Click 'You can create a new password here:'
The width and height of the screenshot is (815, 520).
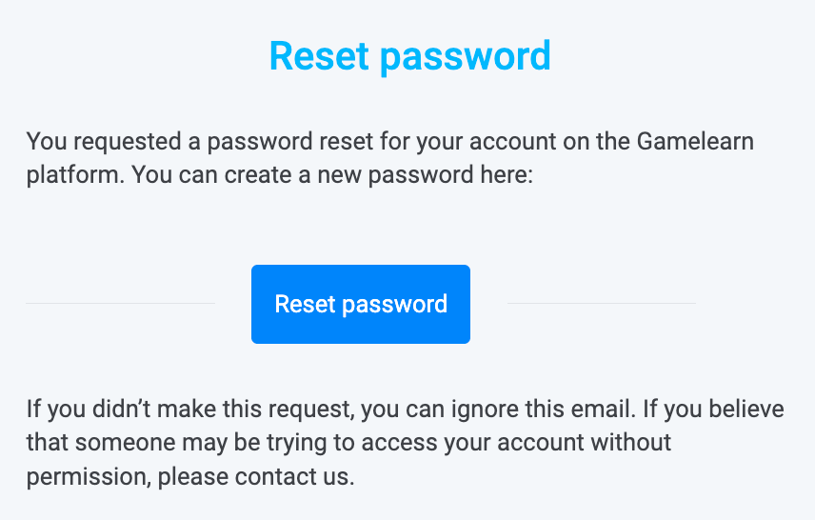point(332,175)
